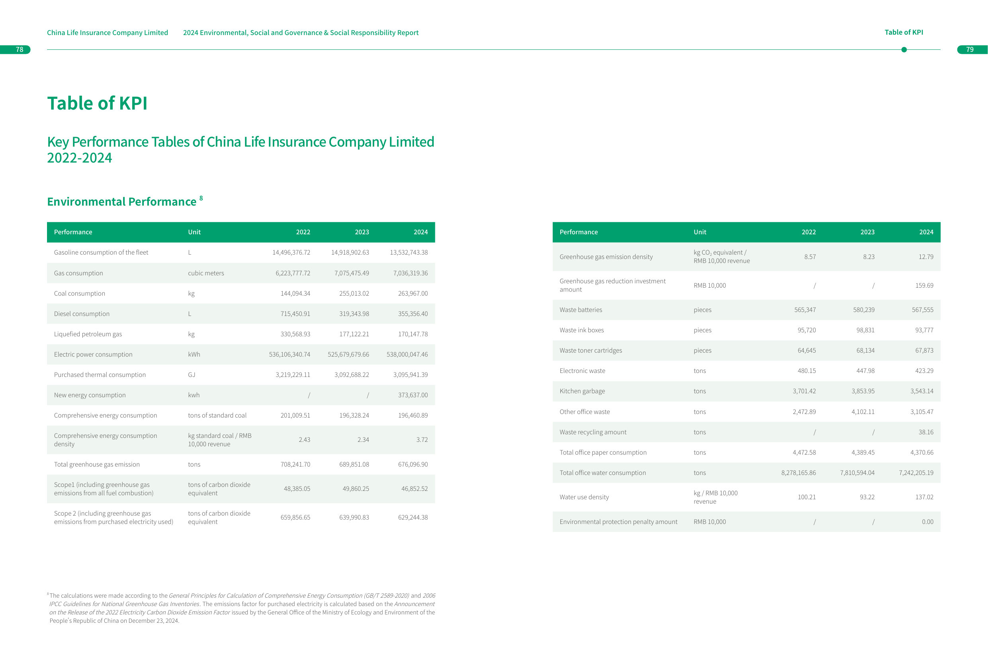
Task: Click the large 'Table of KPI' title
Action: [97, 103]
